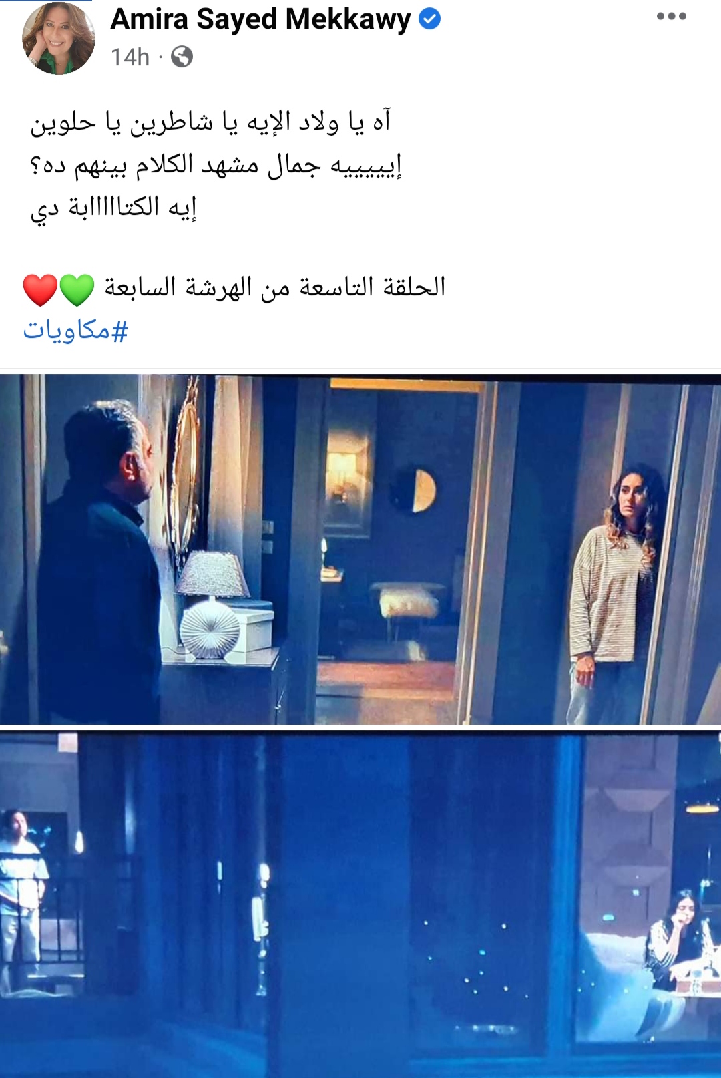Open the #مكاويات hashtag link

pos(75,330)
